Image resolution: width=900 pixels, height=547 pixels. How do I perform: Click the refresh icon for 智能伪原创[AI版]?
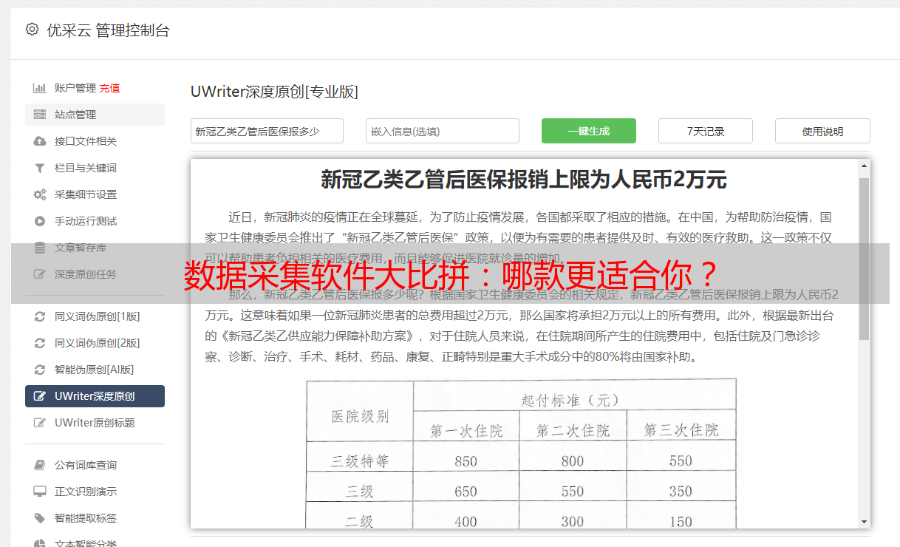(x=40, y=370)
